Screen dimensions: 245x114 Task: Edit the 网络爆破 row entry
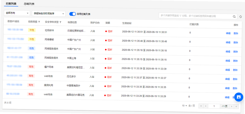click(x=228, y=42)
